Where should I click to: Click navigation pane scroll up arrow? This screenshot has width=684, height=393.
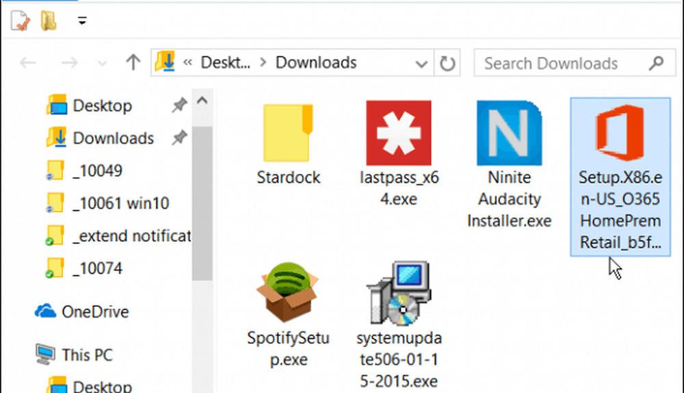point(202,101)
